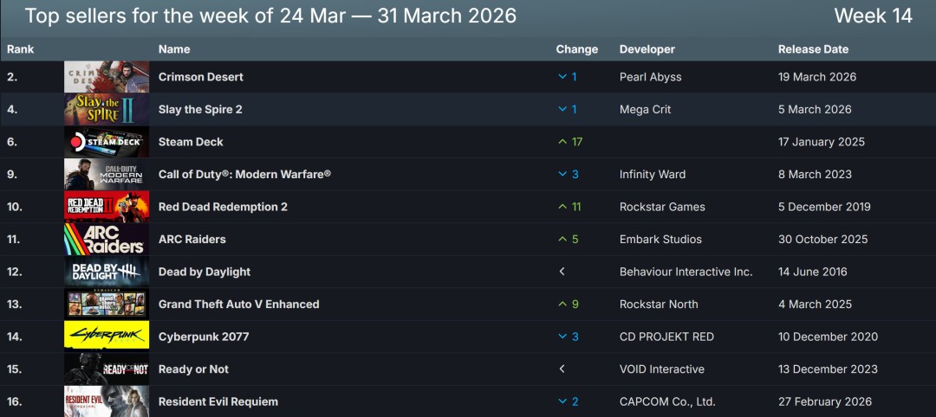Click the ARC Raiders logo thumbnail
Image resolution: width=936 pixels, height=417 pixels.
pyautogui.click(x=107, y=240)
